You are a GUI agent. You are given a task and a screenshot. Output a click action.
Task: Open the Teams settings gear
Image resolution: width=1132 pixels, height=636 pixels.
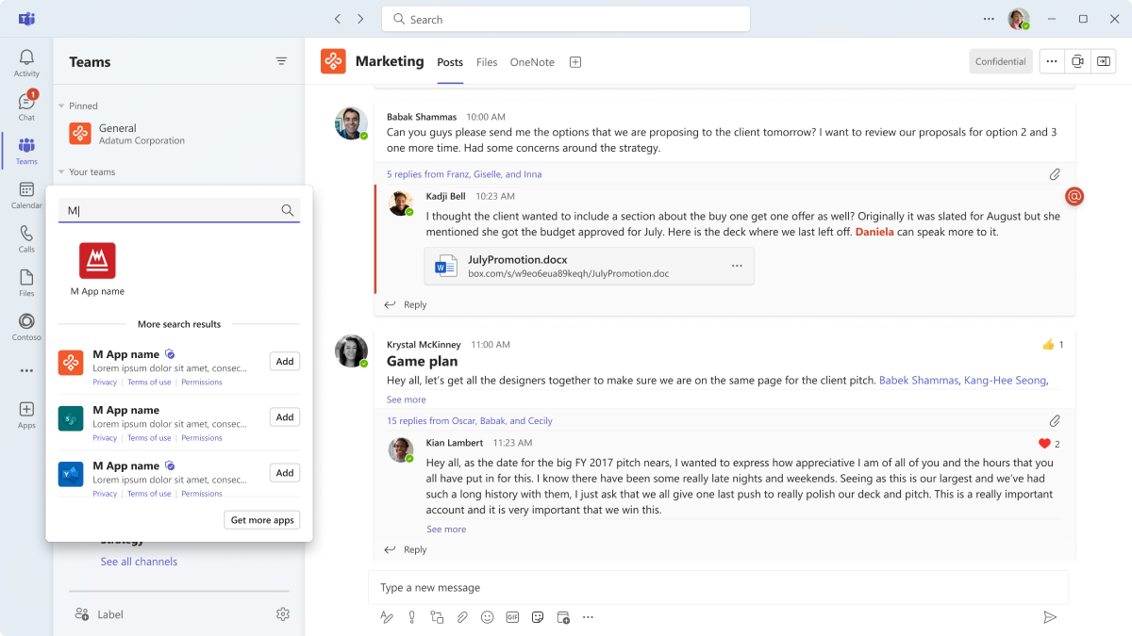(x=283, y=614)
